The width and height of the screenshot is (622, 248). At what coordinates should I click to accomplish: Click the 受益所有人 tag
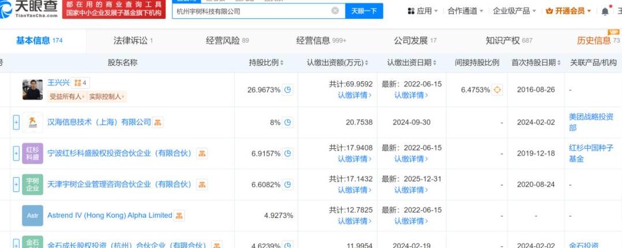tap(66, 96)
